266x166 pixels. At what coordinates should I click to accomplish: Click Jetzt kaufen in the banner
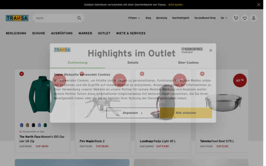175,4
